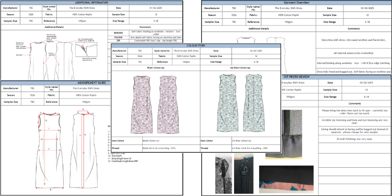Image resolution: width=392 pixels, height=196 pixels.
Task: Select the Ice Blue Colourway column heading
Action: (x=240, y=68)
